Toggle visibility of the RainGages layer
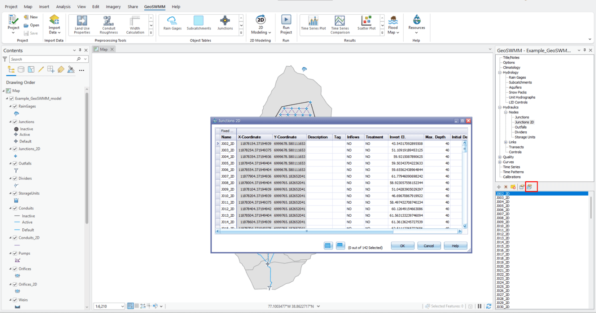The image size is (596, 313). coord(15,106)
